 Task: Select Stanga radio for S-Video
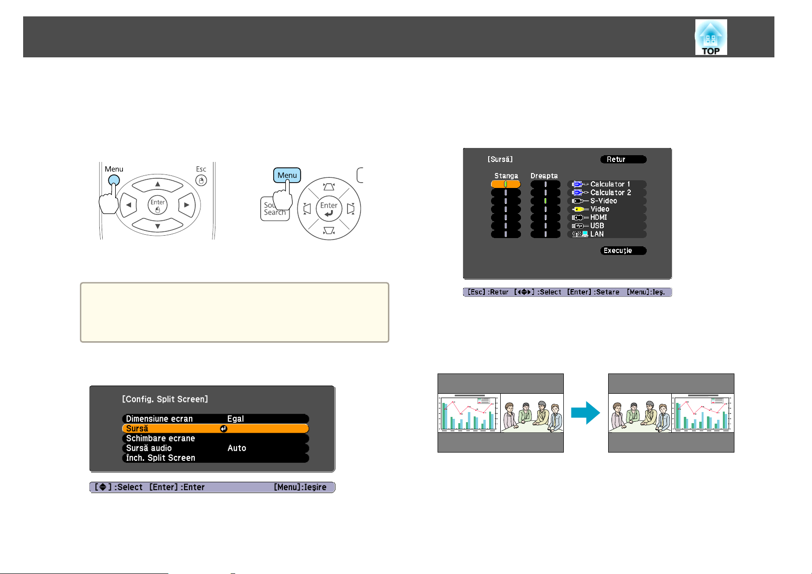506,200
